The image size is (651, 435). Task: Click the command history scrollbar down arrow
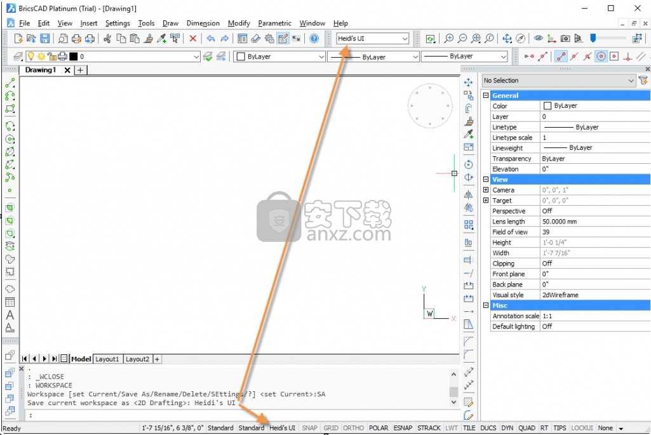pyautogui.click(x=453, y=402)
